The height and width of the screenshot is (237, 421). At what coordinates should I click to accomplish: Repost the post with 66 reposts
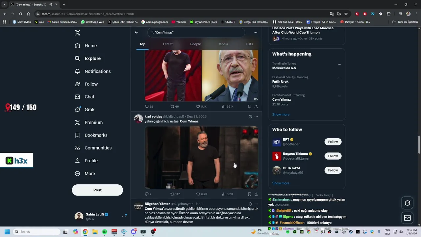(x=175, y=107)
